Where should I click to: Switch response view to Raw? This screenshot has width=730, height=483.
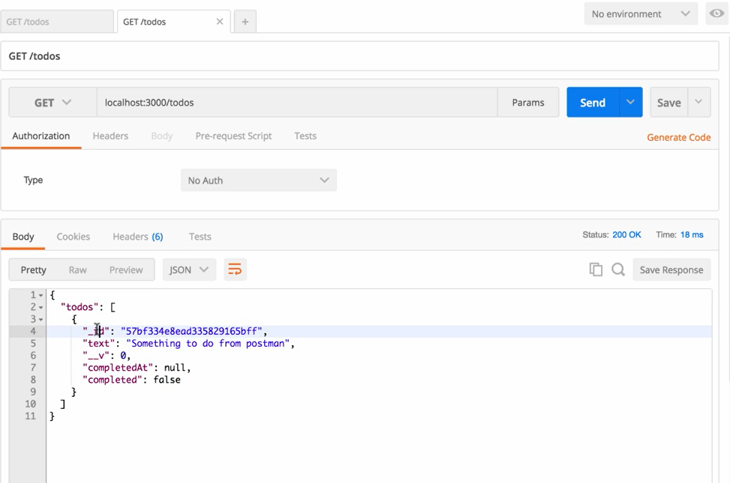pyautogui.click(x=77, y=270)
